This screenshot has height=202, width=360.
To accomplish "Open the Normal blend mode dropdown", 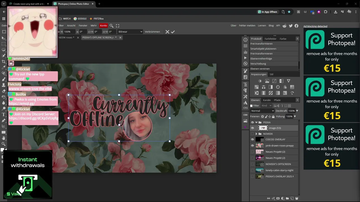I will (x=262, y=111).
